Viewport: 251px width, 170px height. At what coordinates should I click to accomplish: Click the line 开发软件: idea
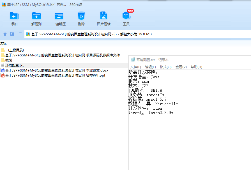tap(145, 108)
